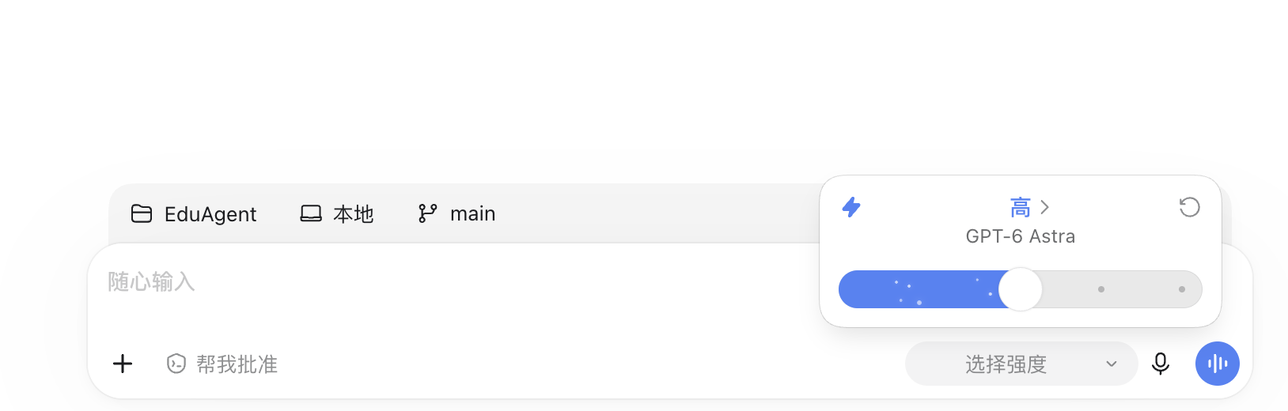Click the blue voice waveform button
The width and height of the screenshot is (1288, 411).
point(1218,364)
